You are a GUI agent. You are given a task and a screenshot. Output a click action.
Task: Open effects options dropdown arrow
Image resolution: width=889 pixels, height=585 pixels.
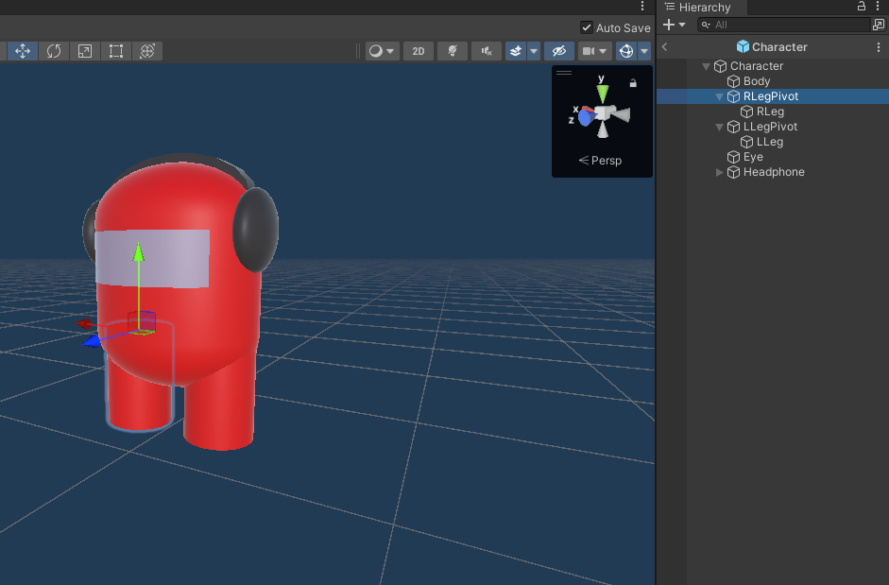(x=534, y=51)
